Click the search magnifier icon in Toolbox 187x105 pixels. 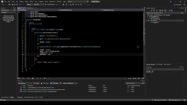[x=14, y=10]
